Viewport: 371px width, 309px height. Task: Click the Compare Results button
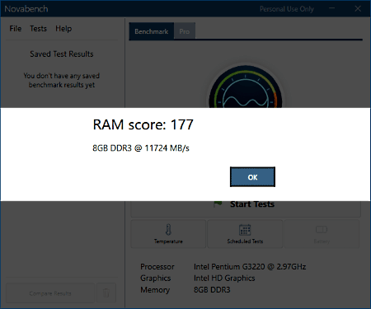click(50, 293)
